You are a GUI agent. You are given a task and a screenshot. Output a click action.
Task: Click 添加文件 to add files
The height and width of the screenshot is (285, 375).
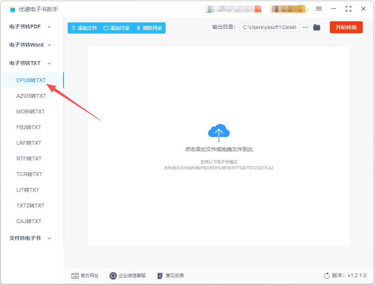click(84, 28)
